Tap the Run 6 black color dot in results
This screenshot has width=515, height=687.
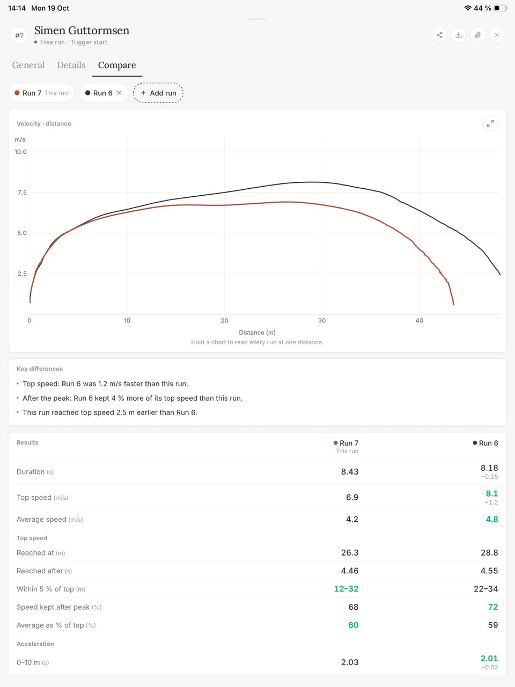coord(475,443)
